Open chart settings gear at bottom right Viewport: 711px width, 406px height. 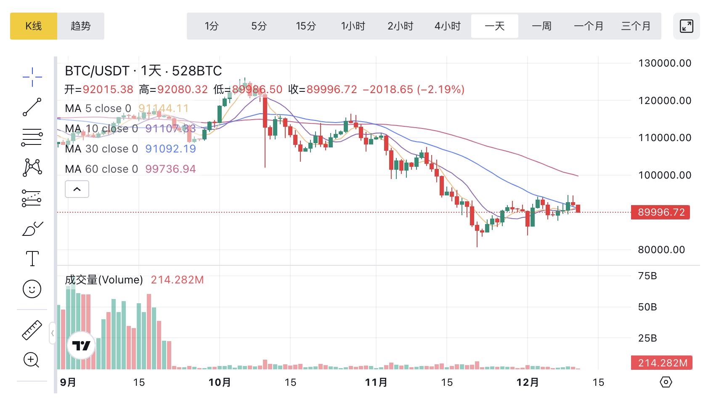pos(666,382)
